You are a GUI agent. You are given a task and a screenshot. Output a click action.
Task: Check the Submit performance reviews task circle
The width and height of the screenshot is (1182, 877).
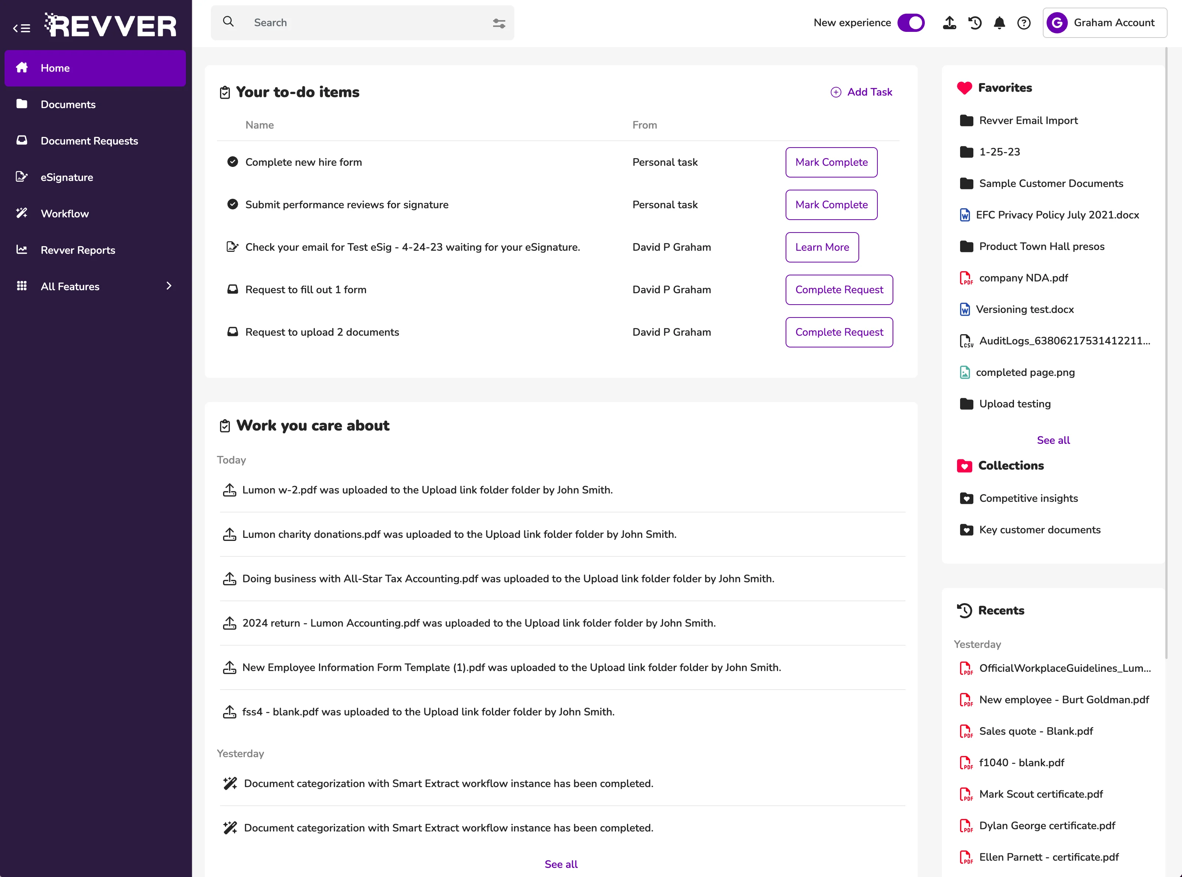pyautogui.click(x=233, y=204)
